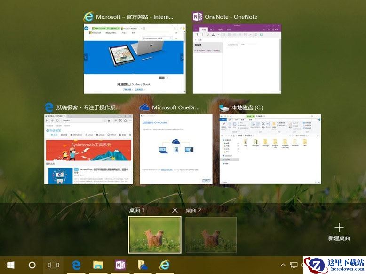366x274 pixels.
Task: Open the OneDrive folder taskbar icon
Action: tap(143, 265)
